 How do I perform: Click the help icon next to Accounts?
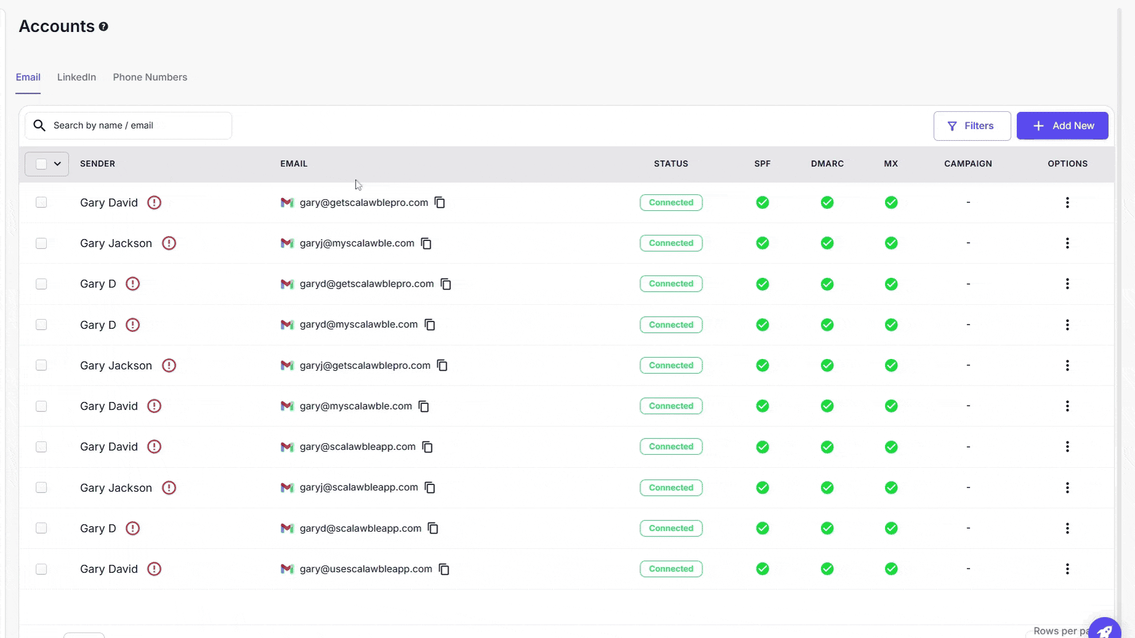tap(103, 26)
